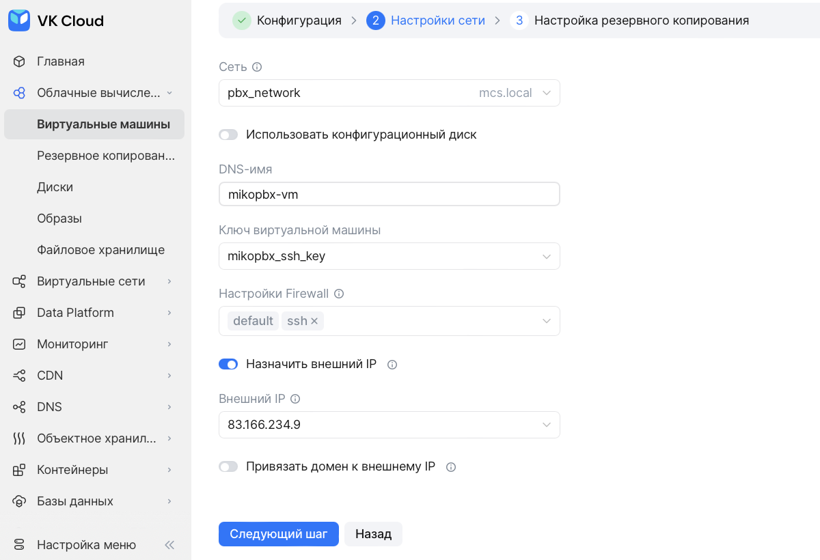820x560 pixels.
Task: Enable Использовать конфигурационный диск toggle
Action: tap(228, 135)
